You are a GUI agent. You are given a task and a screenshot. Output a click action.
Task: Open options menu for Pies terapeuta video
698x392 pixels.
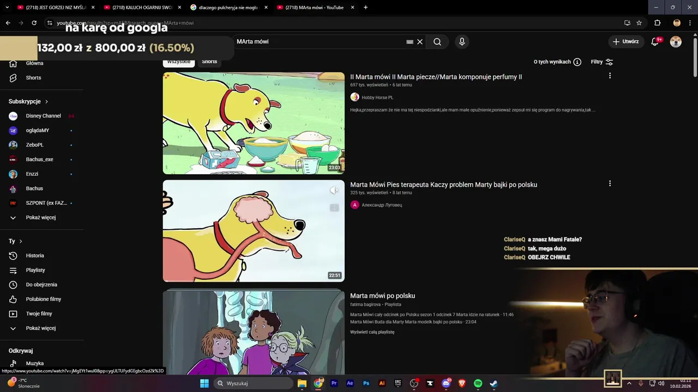pos(610,183)
